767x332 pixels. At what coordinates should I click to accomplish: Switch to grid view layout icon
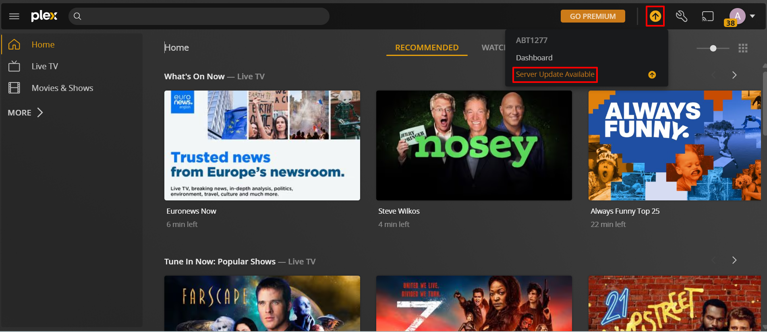click(x=743, y=48)
